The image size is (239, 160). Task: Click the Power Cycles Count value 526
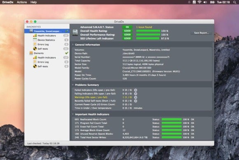pyautogui.click(x=125, y=79)
